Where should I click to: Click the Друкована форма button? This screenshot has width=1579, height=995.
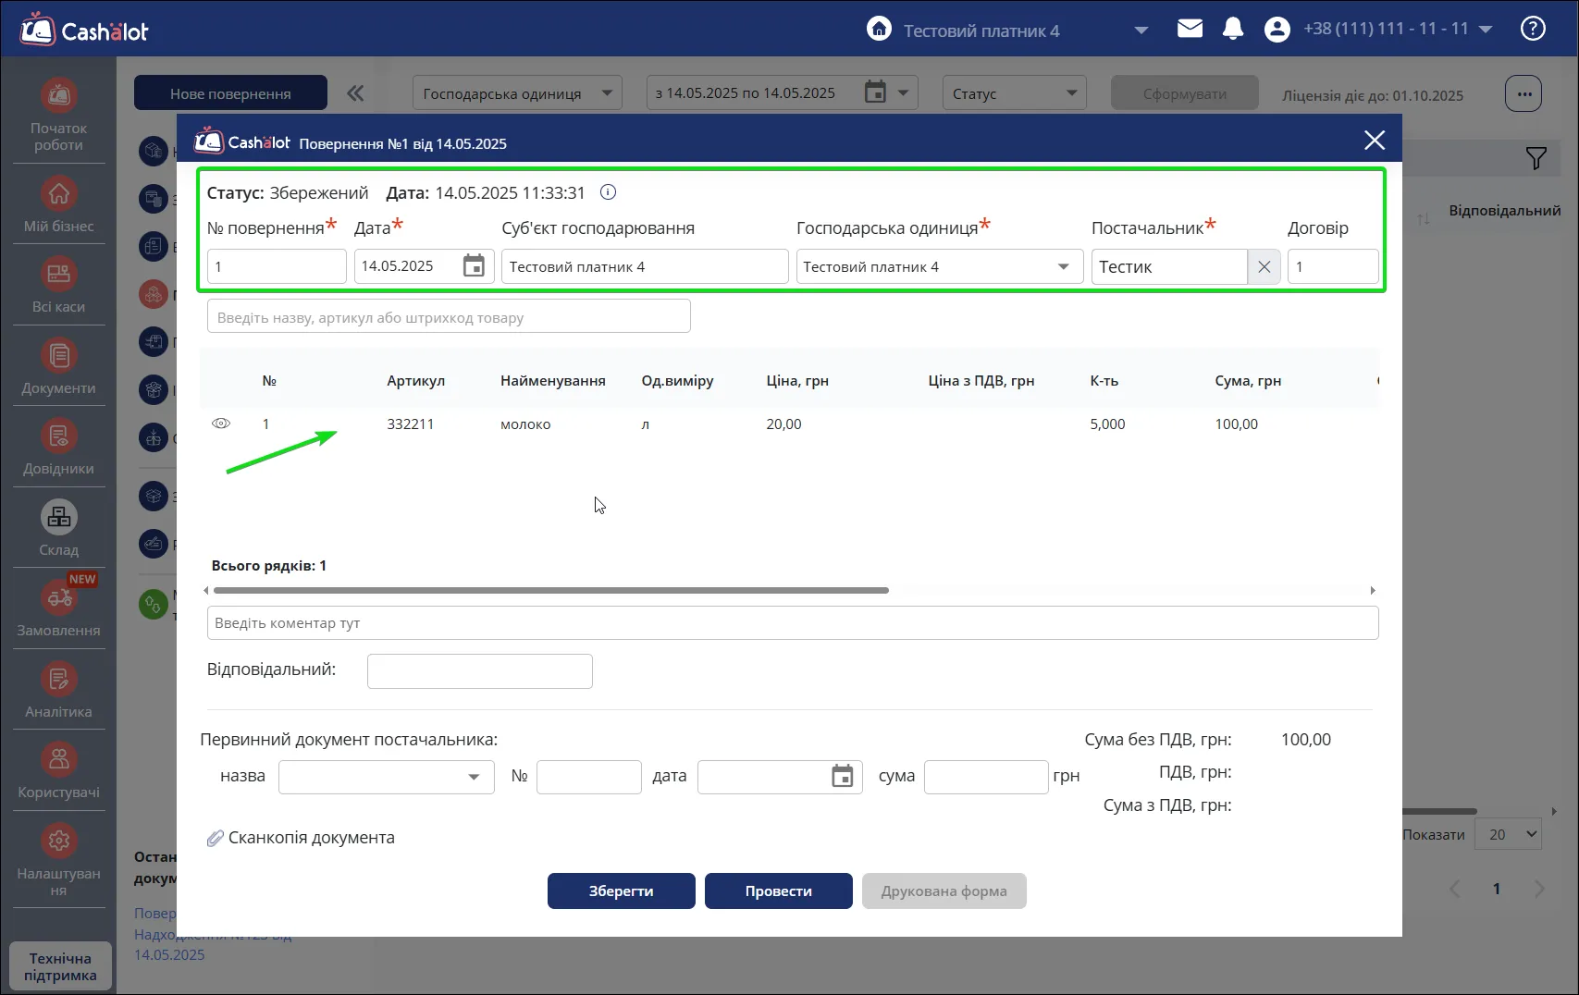944,891
